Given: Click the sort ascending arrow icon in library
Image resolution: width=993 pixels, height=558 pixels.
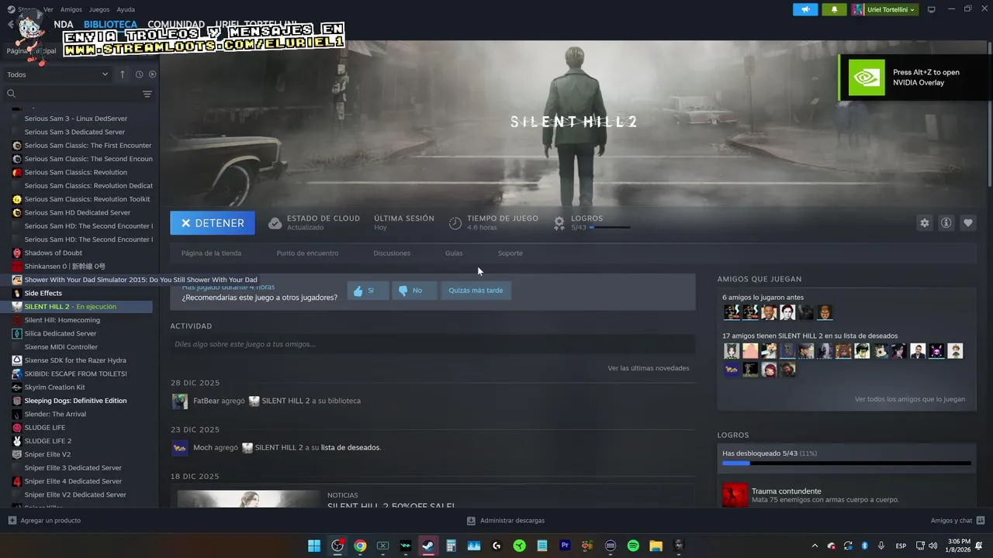Looking at the screenshot, I should click(122, 74).
